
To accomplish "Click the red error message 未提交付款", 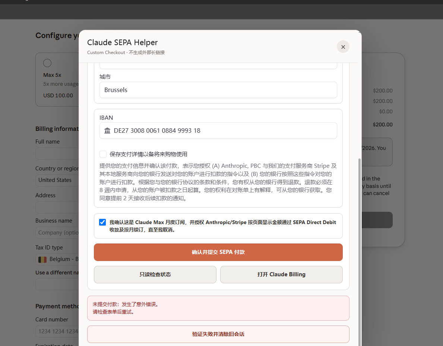I will coord(218,308).
